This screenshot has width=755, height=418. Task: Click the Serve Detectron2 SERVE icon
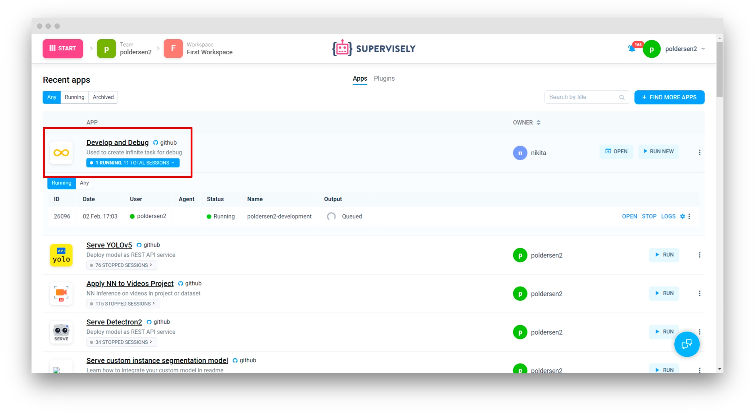click(61, 332)
